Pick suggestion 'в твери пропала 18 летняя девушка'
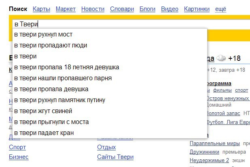Screen dimensions: 250x167 (x=66, y=67)
